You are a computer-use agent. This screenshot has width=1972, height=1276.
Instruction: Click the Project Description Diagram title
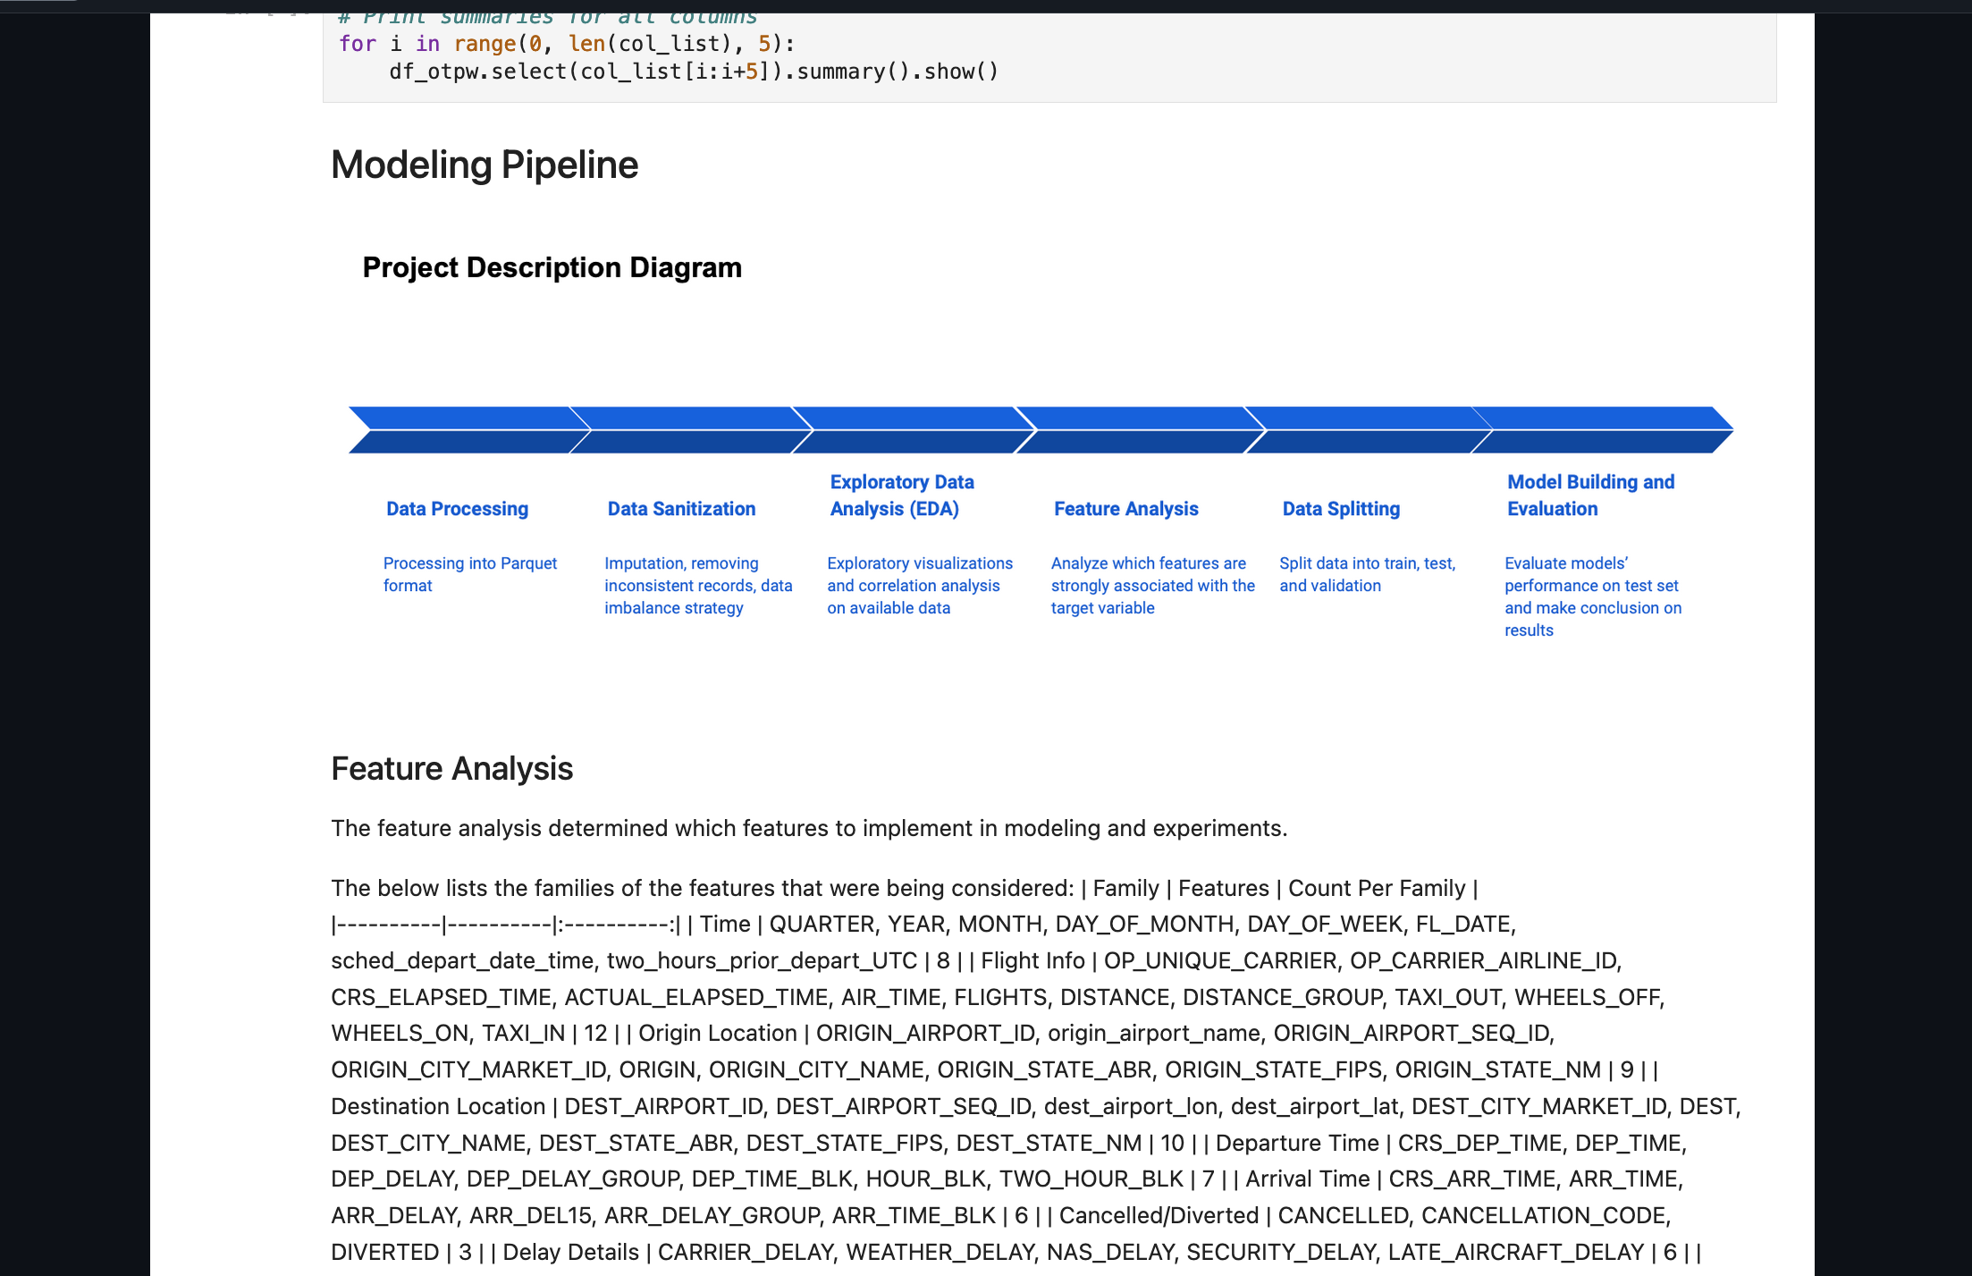click(552, 267)
